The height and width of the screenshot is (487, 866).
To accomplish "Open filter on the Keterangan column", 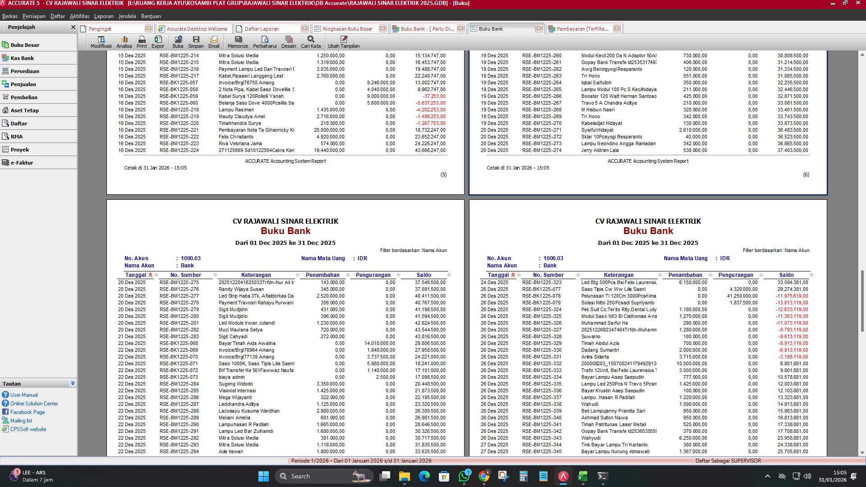I will point(297,275).
